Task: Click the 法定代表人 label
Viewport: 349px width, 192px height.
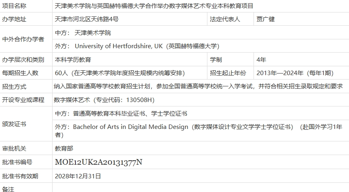Action: [x=225, y=19]
